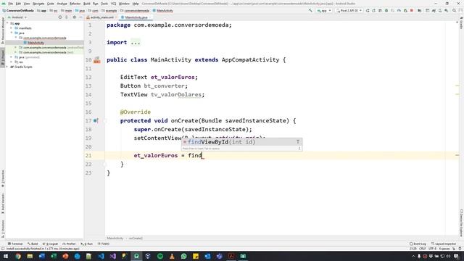The image size is (464, 261).
Task: Open VLC media player from the taskbar
Action: tap(172, 256)
